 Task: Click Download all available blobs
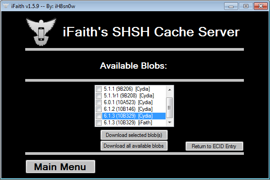[x=134, y=146]
